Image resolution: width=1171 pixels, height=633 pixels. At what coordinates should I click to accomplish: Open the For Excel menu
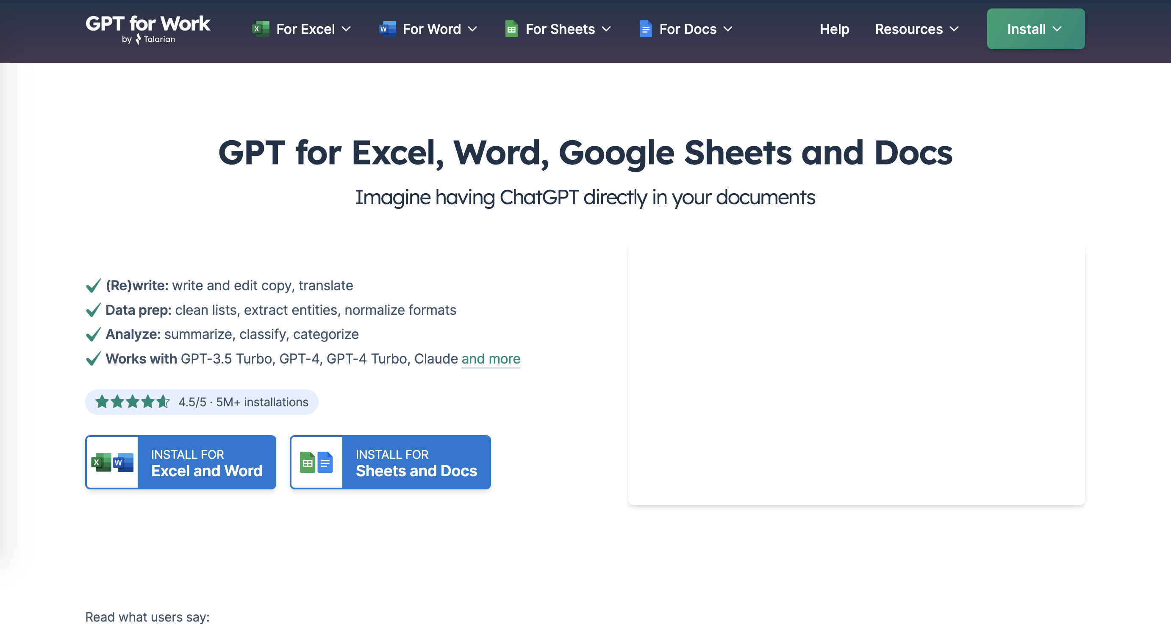point(302,29)
